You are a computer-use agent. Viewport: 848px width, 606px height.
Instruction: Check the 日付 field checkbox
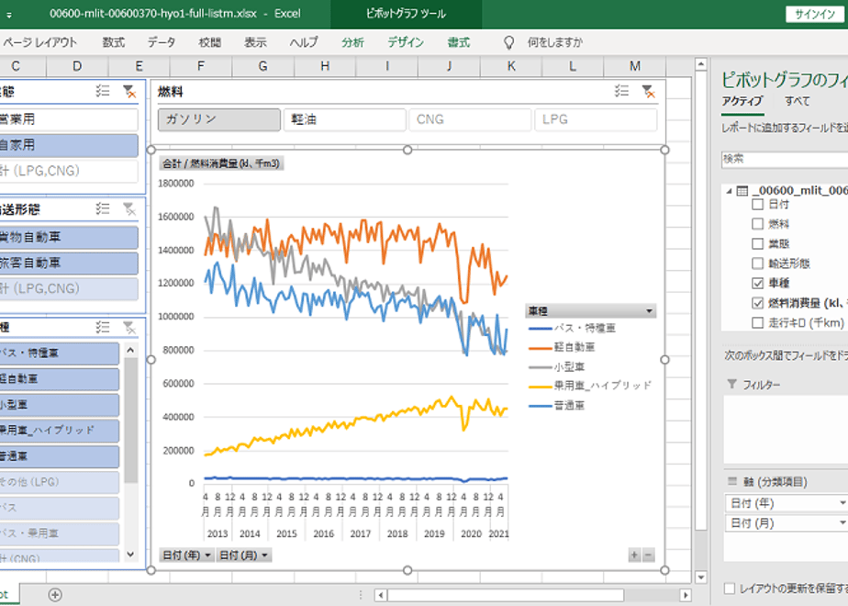click(758, 204)
